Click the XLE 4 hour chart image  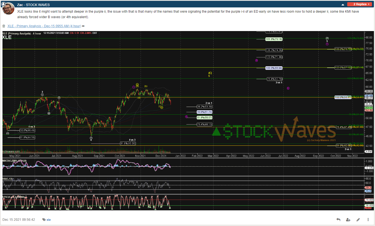point(188,121)
